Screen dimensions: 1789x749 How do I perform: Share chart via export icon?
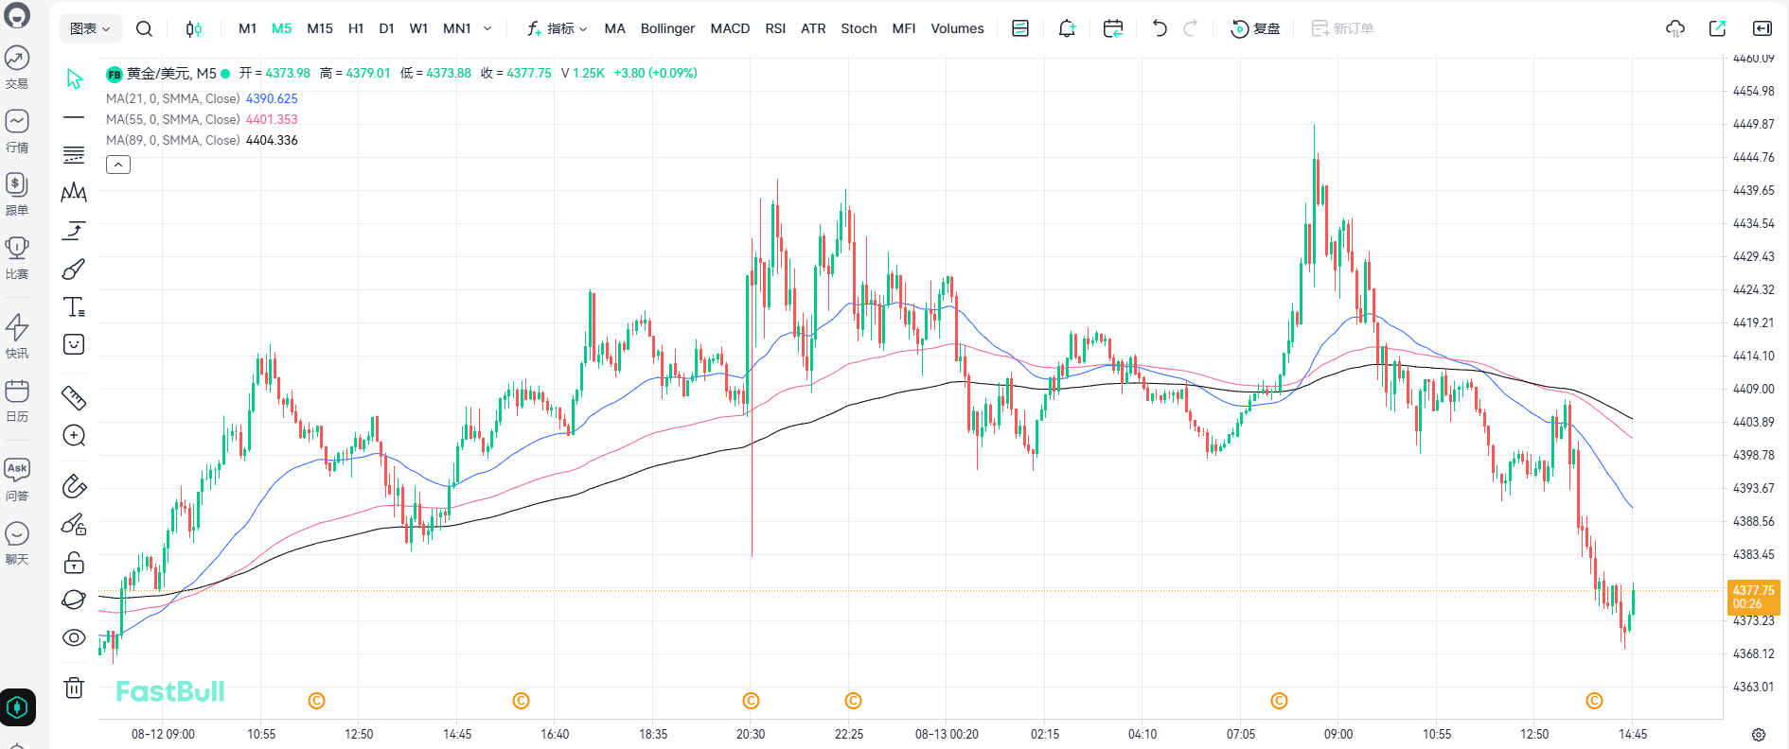(x=1717, y=28)
